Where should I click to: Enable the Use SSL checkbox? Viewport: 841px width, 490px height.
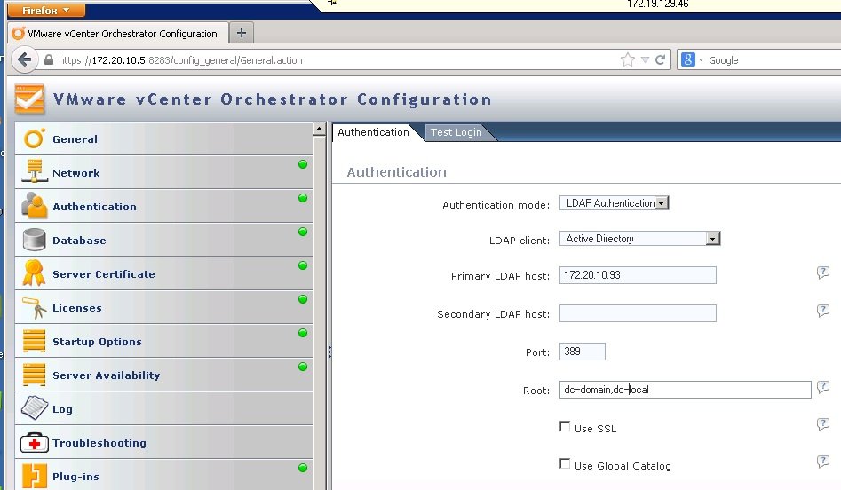(565, 426)
